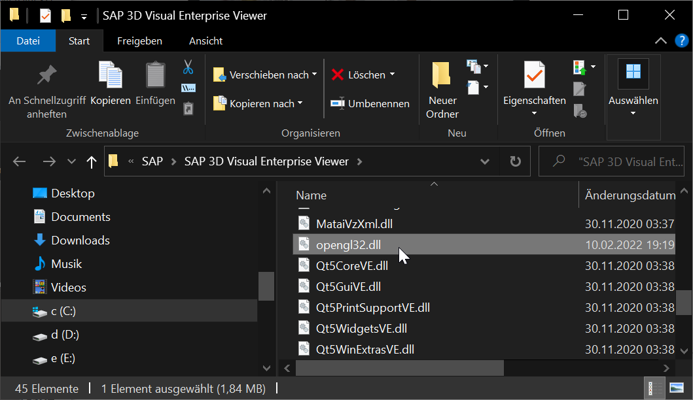Screen dimensions: 693x400
Task: Click the horizontal scrollbar of the file list
Action: click(400, 368)
